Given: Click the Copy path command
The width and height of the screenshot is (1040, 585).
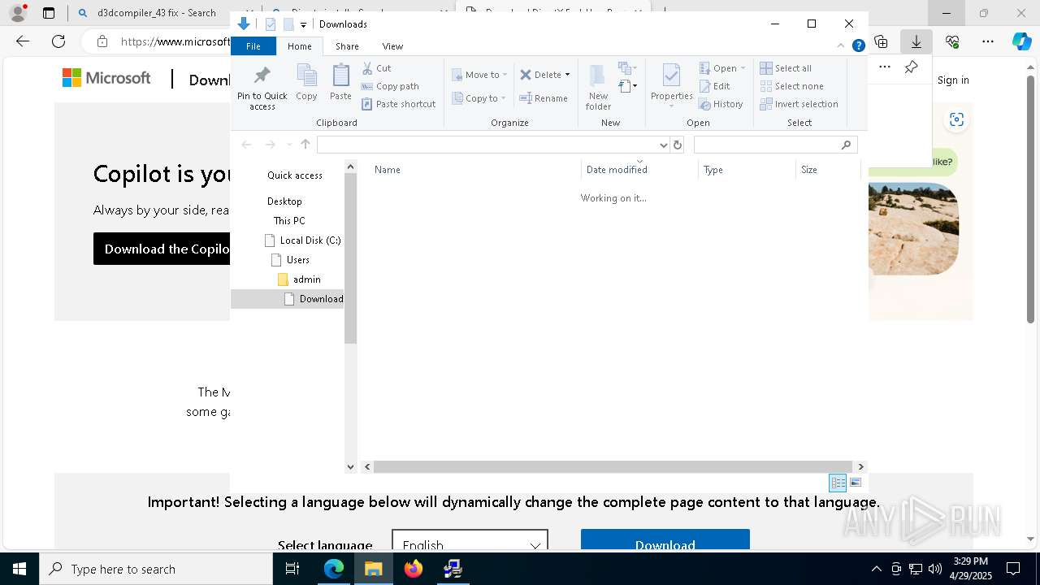Looking at the screenshot, I should point(390,86).
